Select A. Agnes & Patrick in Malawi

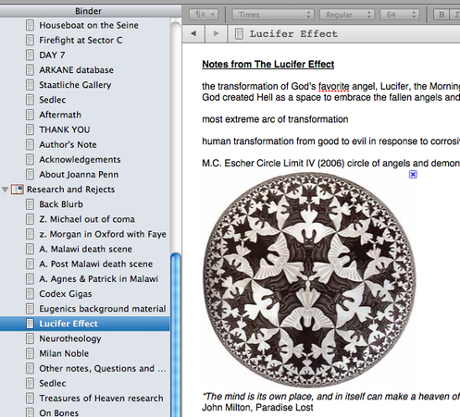coord(98,279)
